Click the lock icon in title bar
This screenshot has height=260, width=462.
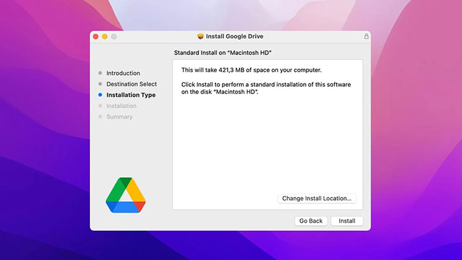(x=366, y=36)
